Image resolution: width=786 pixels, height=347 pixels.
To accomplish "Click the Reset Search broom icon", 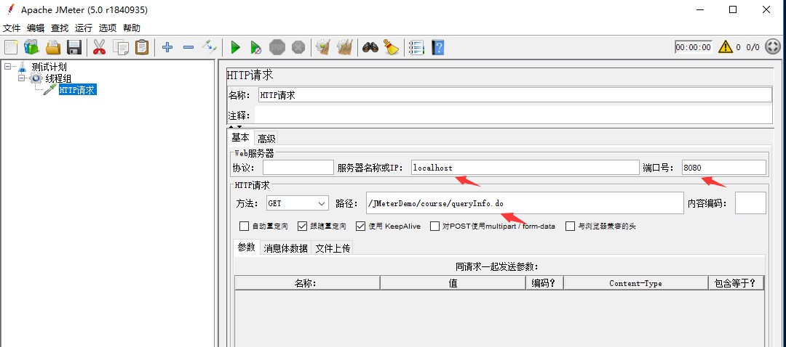I will [391, 47].
